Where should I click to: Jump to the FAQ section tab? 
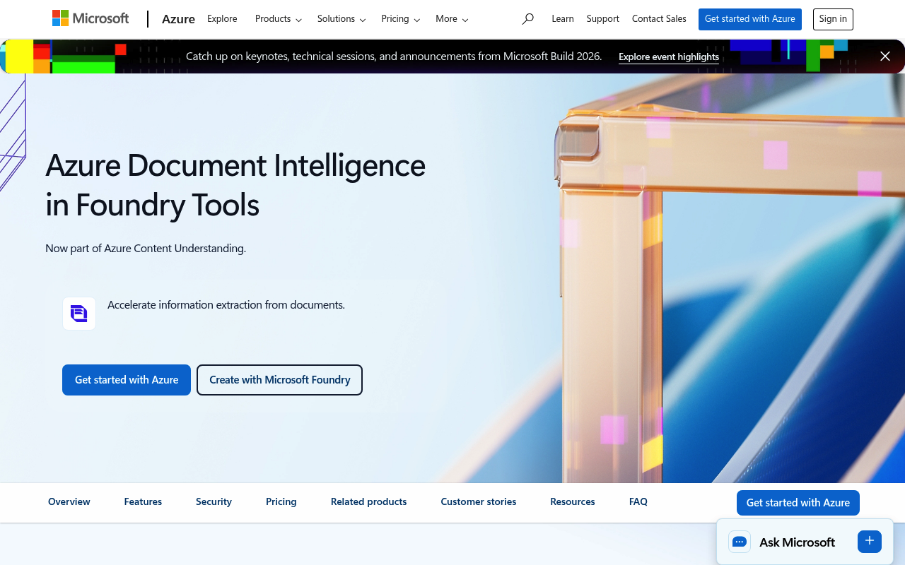638,502
